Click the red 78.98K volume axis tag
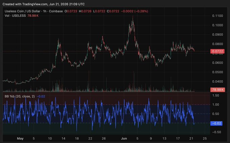 click(x=218, y=90)
